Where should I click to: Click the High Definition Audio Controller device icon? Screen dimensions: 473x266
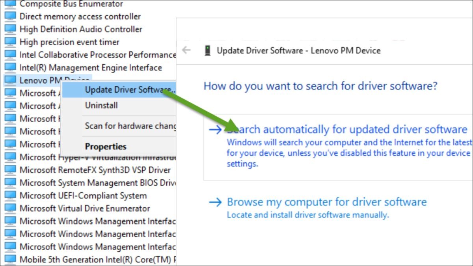pyautogui.click(x=10, y=29)
